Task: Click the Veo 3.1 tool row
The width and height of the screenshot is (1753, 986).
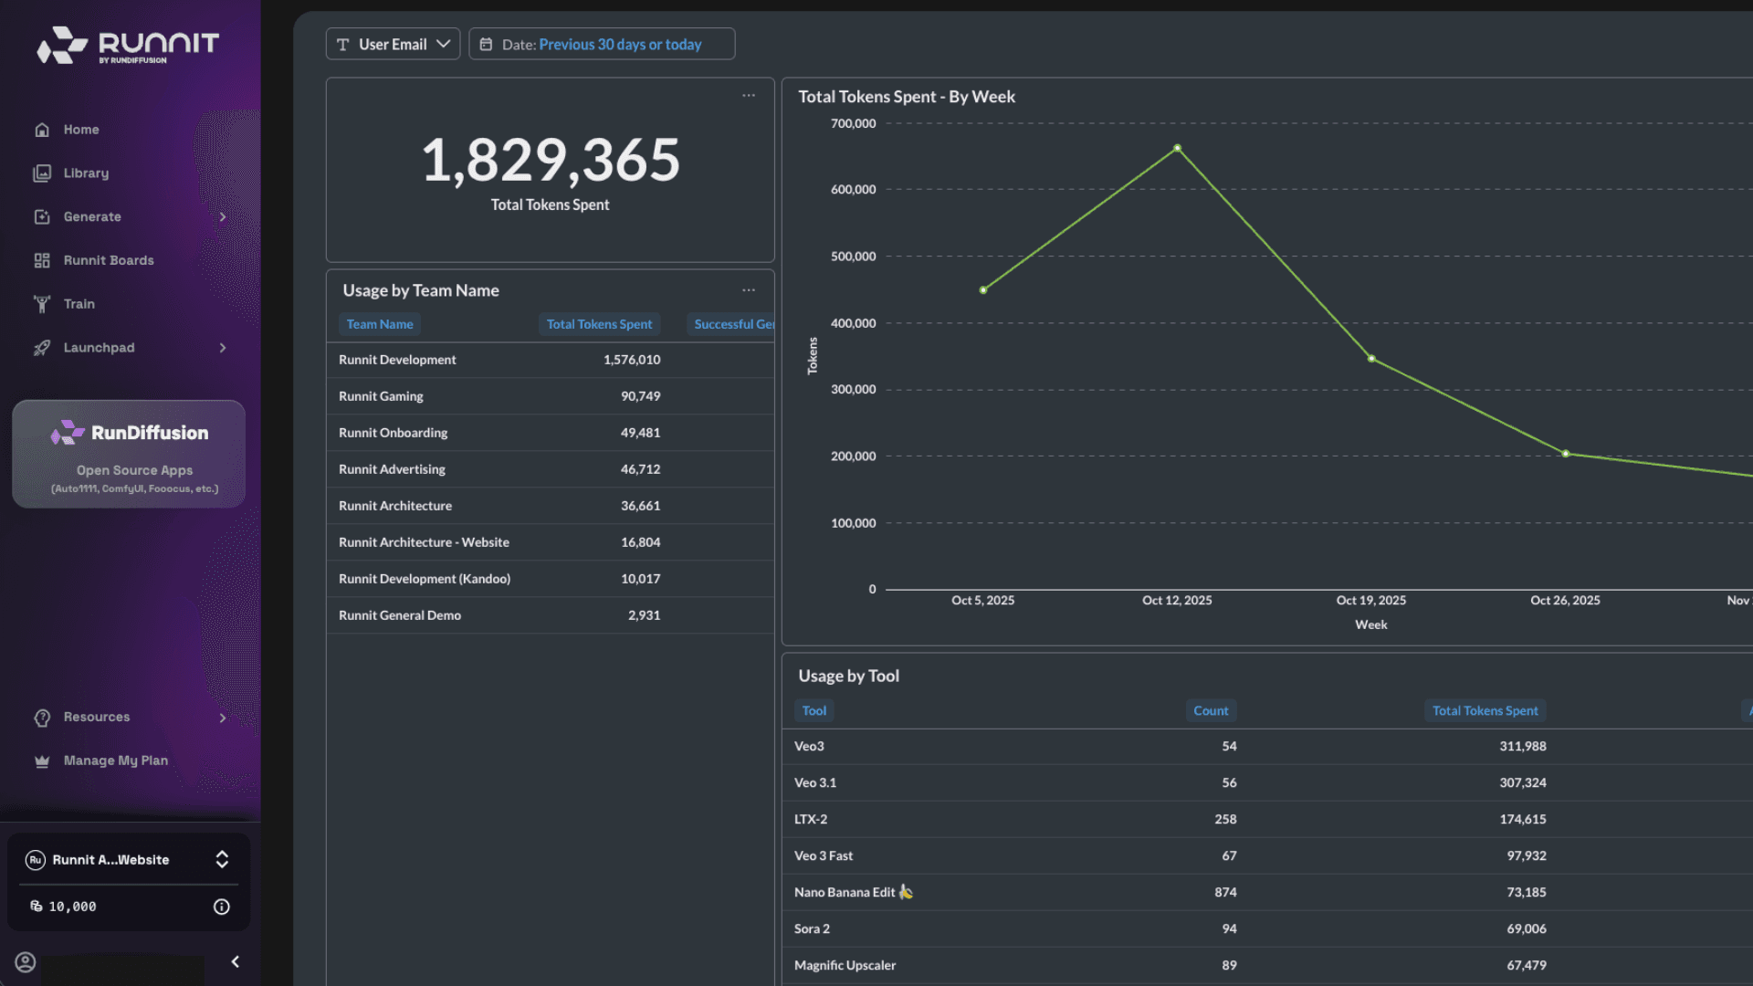Action: click(1267, 783)
